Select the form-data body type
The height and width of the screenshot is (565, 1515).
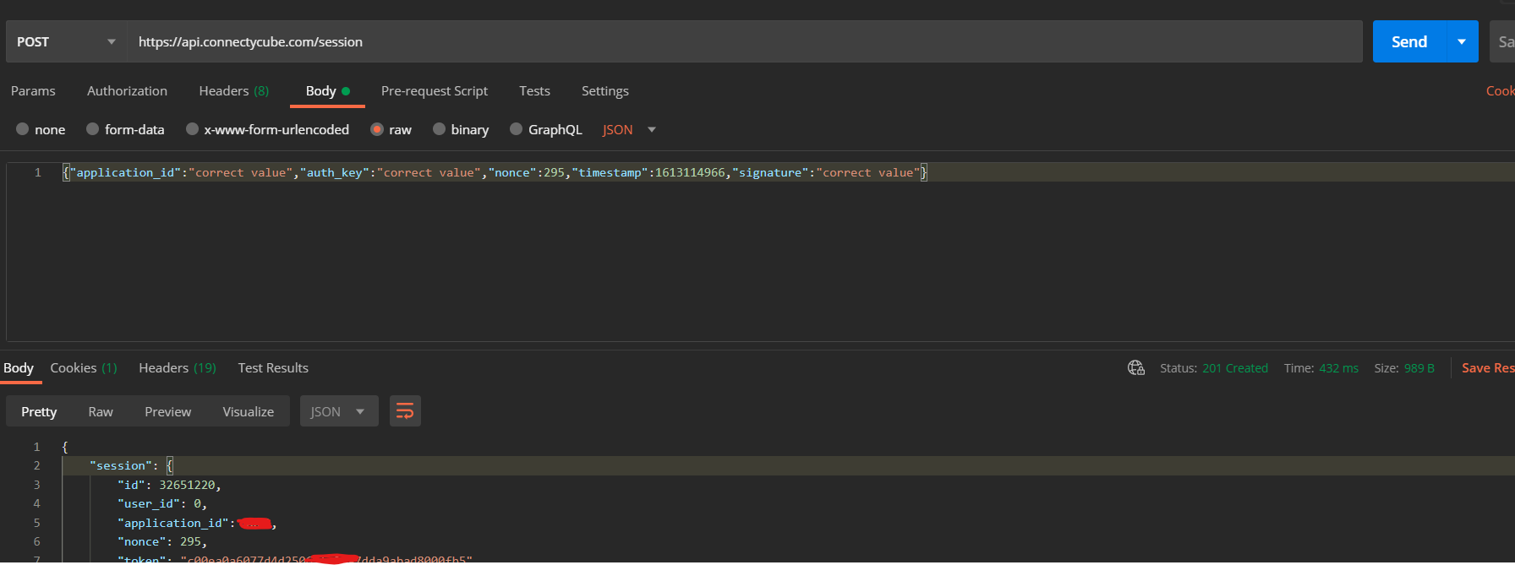pos(125,129)
